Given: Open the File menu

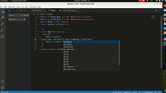Looking at the screenshot, I should [x=1, y=7].
